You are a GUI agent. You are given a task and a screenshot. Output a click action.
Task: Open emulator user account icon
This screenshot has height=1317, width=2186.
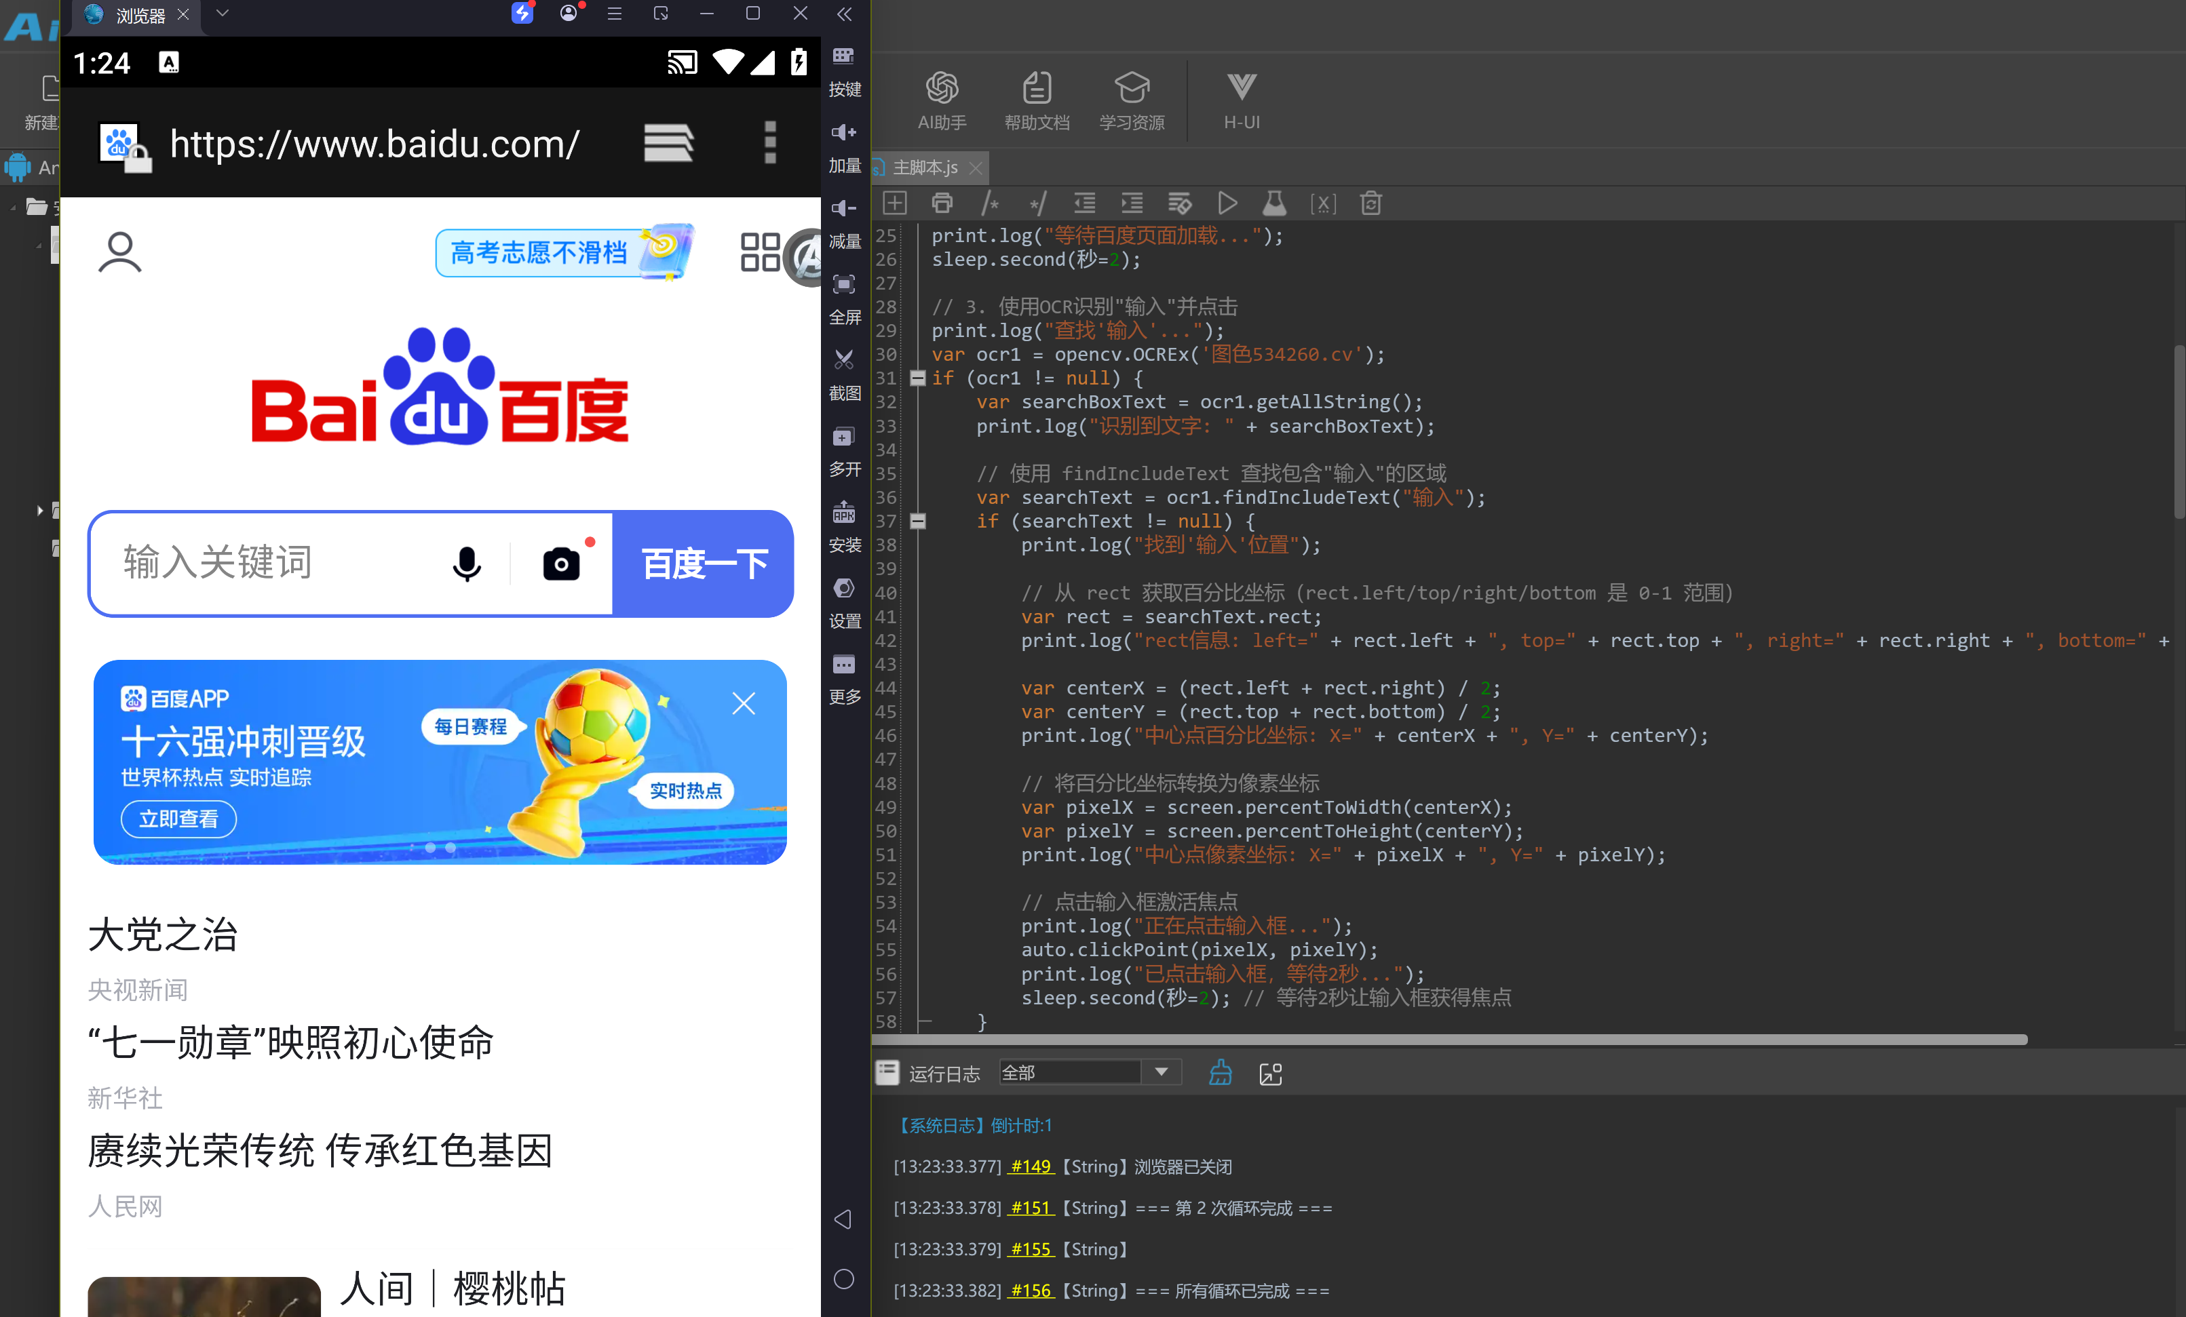tap(569, 12)
